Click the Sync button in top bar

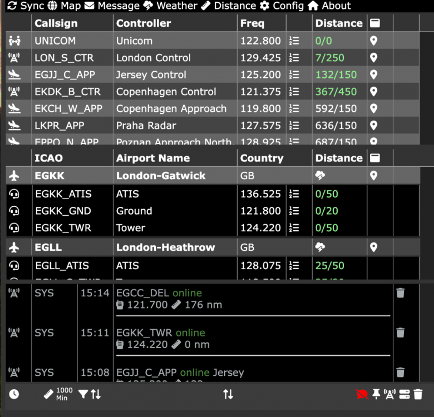(x=24, y=6)
